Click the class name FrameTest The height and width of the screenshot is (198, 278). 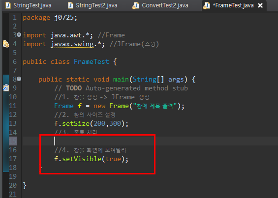point(92,61)
